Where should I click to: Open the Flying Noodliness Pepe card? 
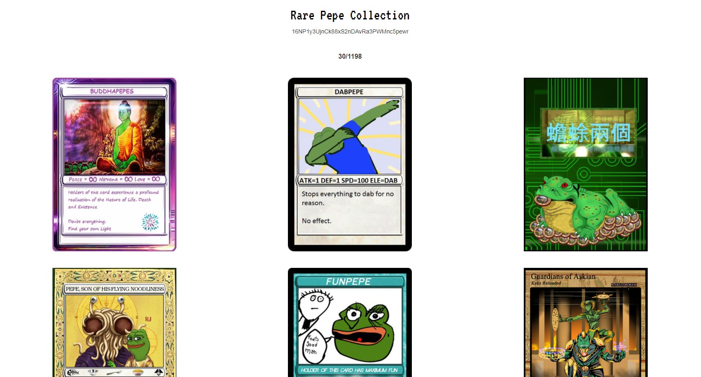pyautogui.click(x=114, y=322)
